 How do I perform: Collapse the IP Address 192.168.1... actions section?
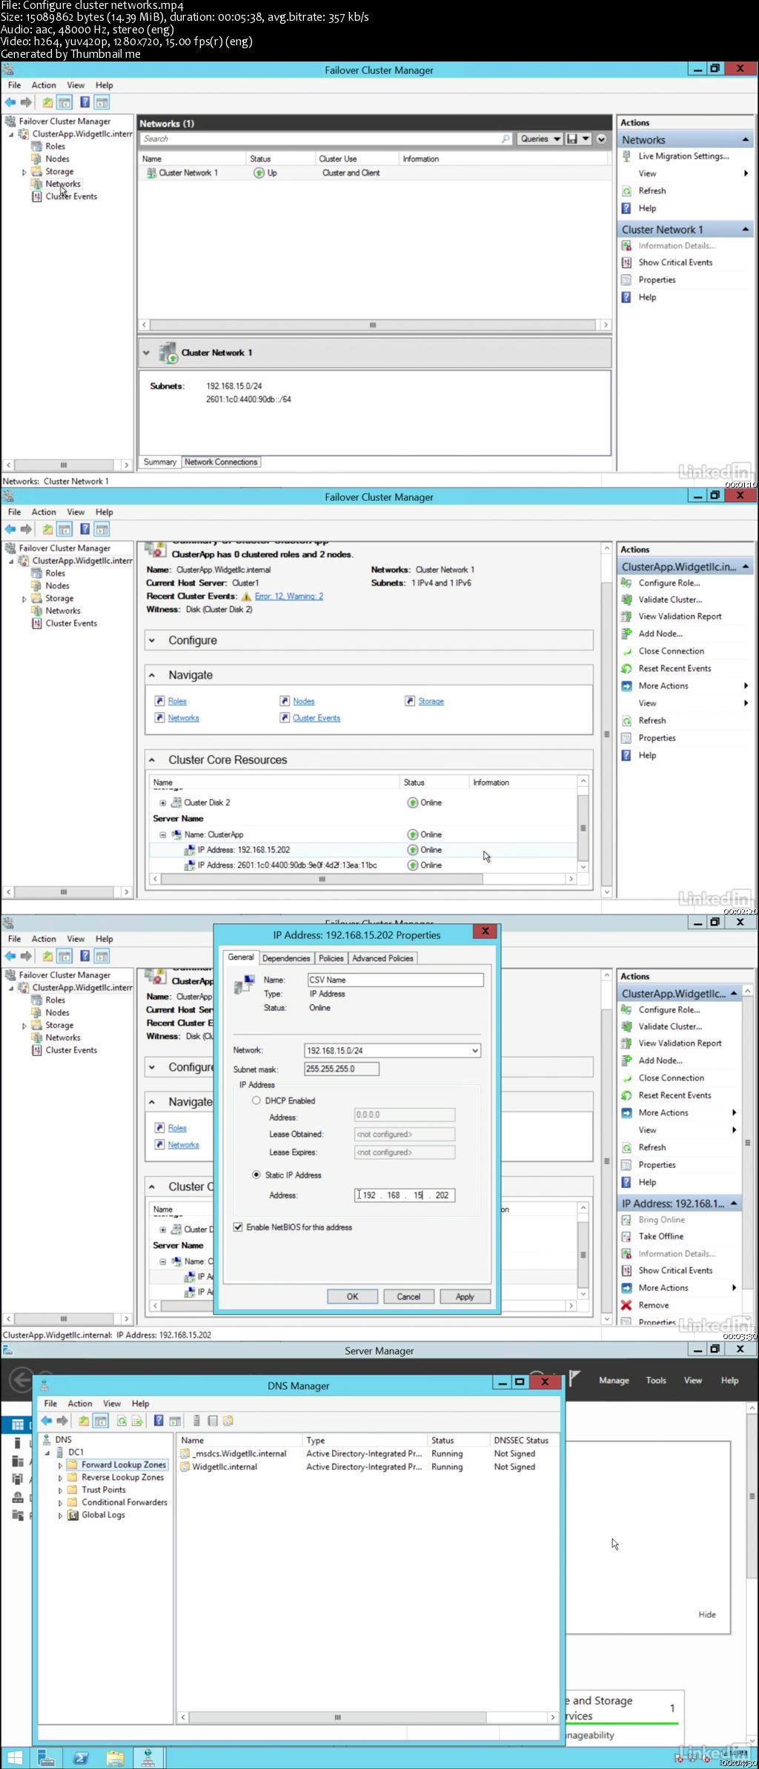(734, 1204)
